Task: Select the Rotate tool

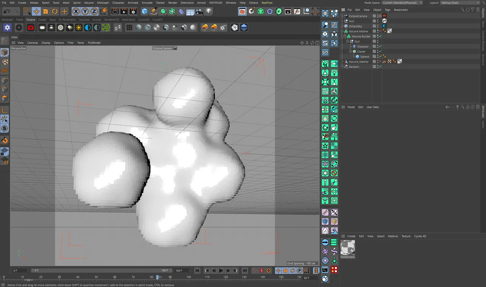Action: [55, 11]
